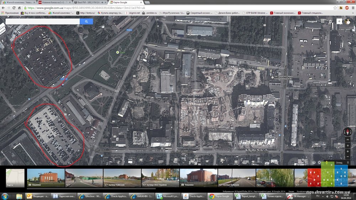Open the +Андрей profile link
This screenshot has width=356, height=200.
click(x=312, y=21)
